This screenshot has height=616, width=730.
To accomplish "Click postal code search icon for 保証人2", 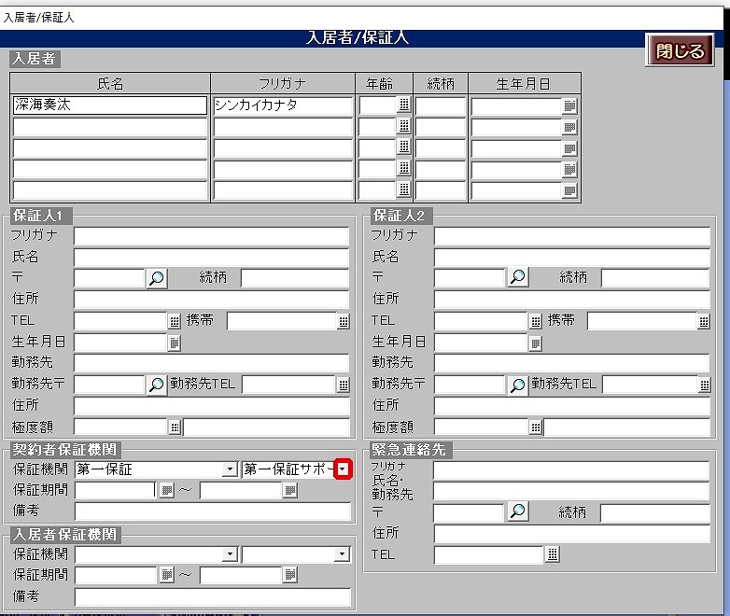I will [x=516, y=277].
